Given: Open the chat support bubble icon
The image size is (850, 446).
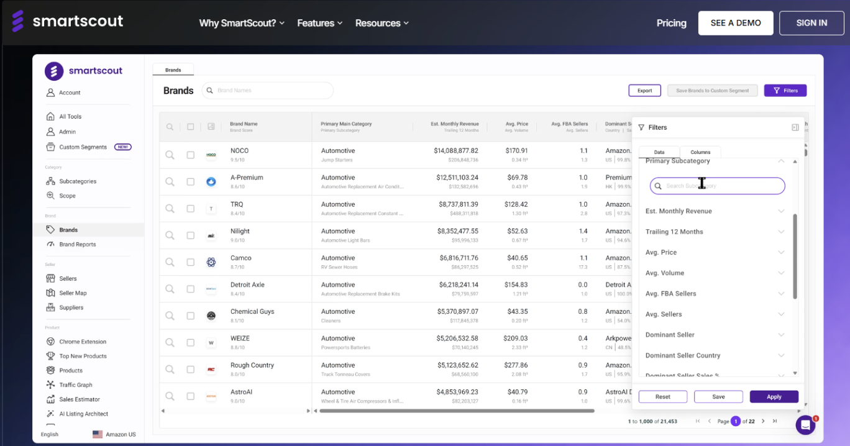Looking at the screenshot, I should 806,425.
